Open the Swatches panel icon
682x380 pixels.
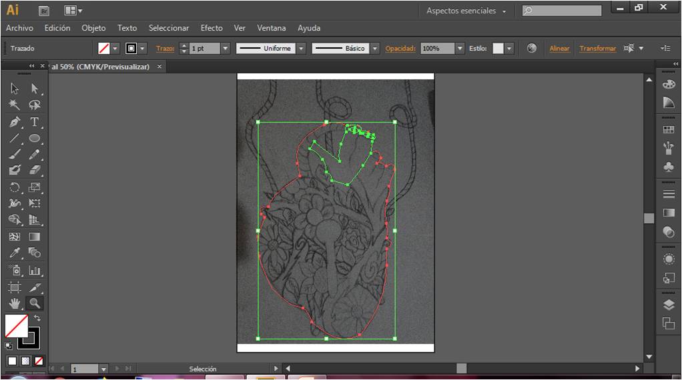pyautogui.click(x=669, y=130)
